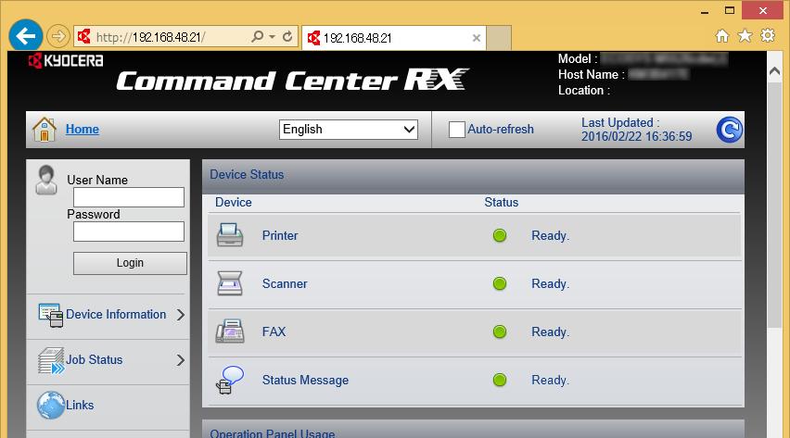Click the Status Message speech bubble icon
The height and width of the screenshot is (438, 790).
230,380
